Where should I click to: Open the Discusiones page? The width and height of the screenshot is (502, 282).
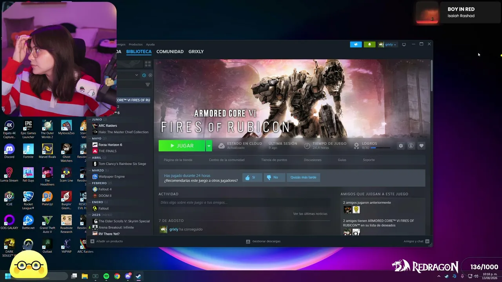tap(313, 160)
